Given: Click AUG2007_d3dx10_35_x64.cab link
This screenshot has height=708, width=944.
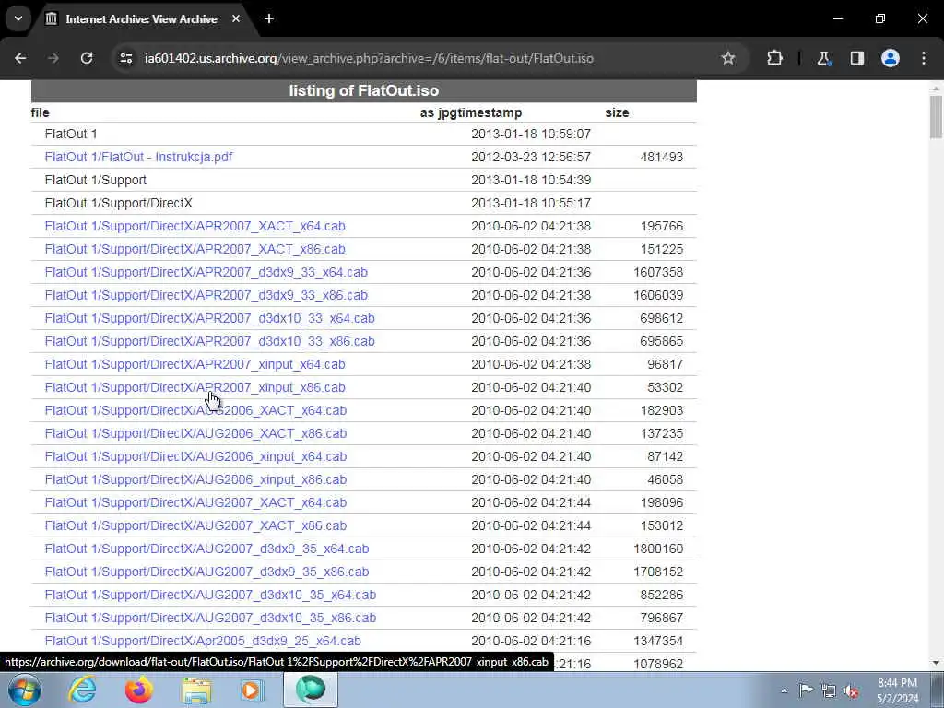Looking at the screenshot, I should pos(210,595).
